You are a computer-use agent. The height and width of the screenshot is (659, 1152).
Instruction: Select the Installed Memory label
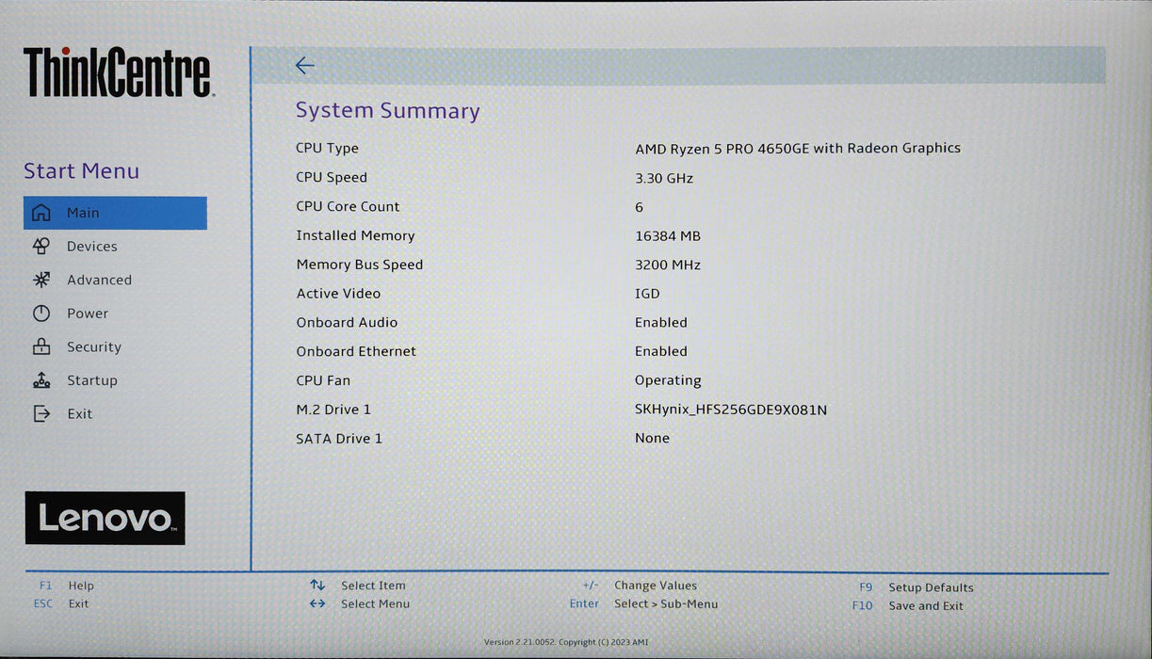tap(355, 235)
